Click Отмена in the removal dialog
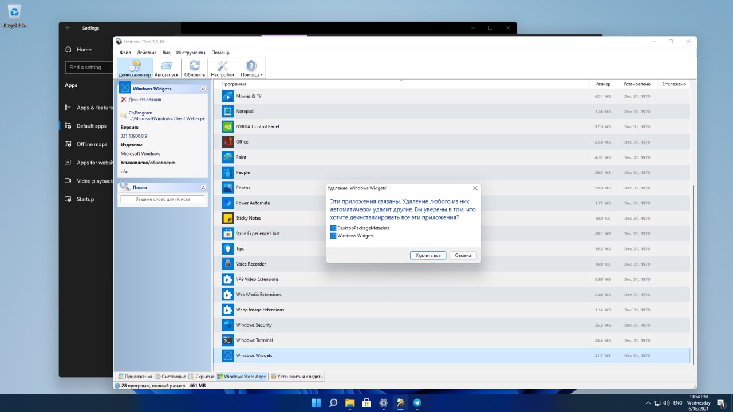Viewport: 733px width, 412px height. click(x=463, y=255)
